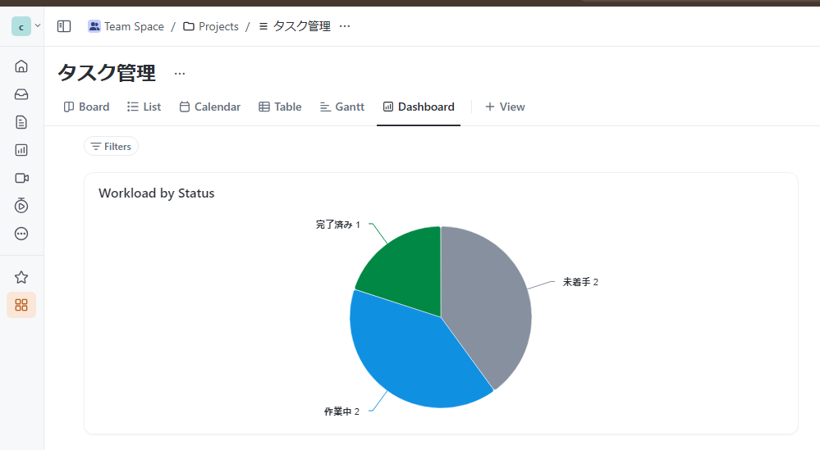Viewport: 820px width, 450px height.
Task: Open the highlighted Spaces grid icon
Action: 21,305
